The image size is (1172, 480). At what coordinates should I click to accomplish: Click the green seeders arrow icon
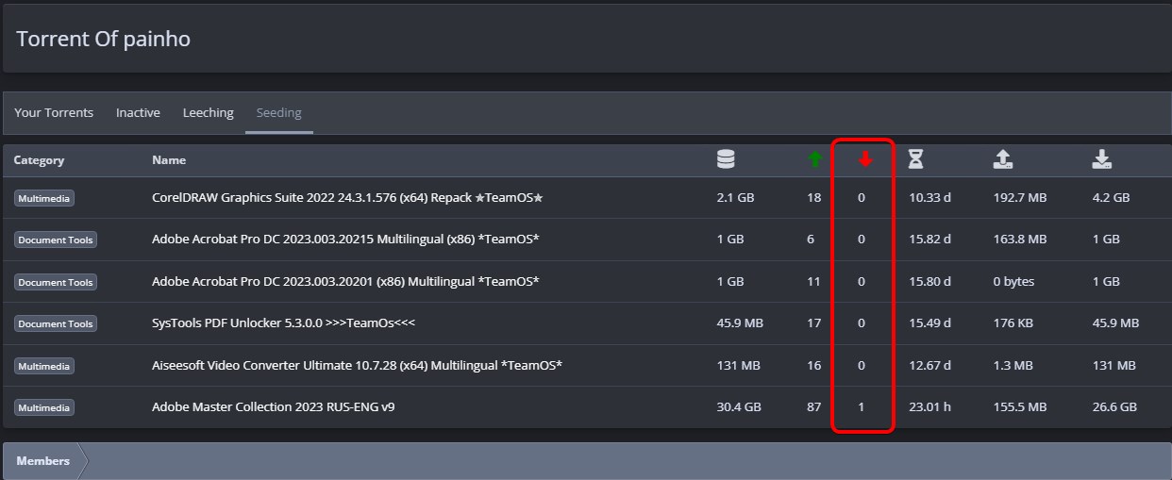coord(815,160)
